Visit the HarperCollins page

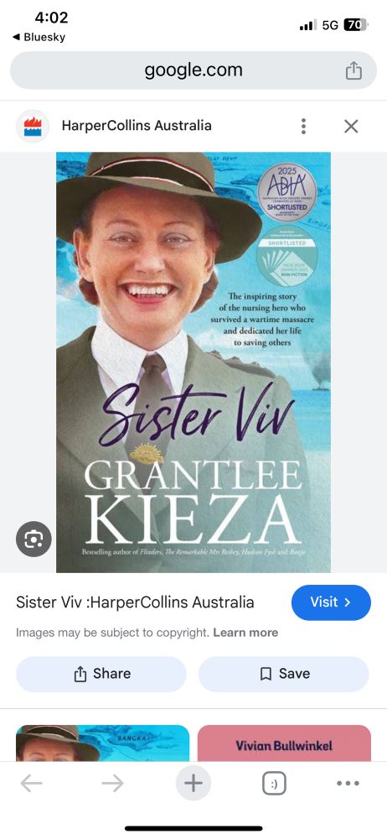pyautogui.click(x=331, y=602)
